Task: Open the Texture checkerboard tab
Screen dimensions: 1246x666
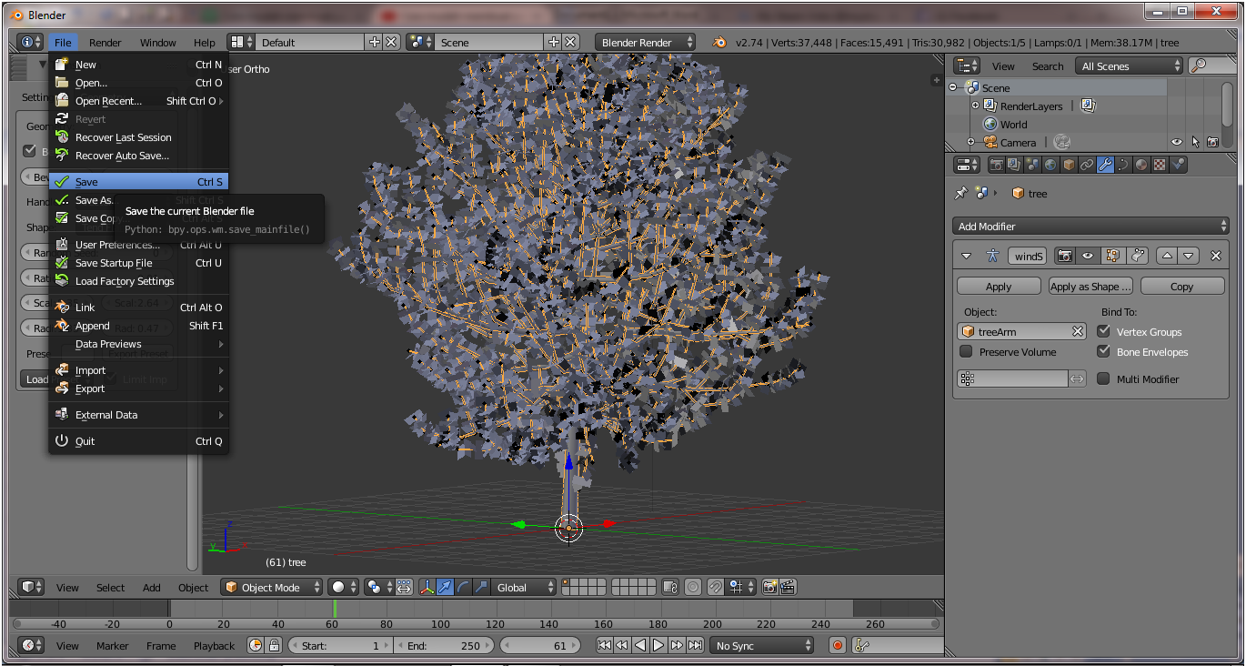Action: pyautogui.click(x=1160, y=165)
